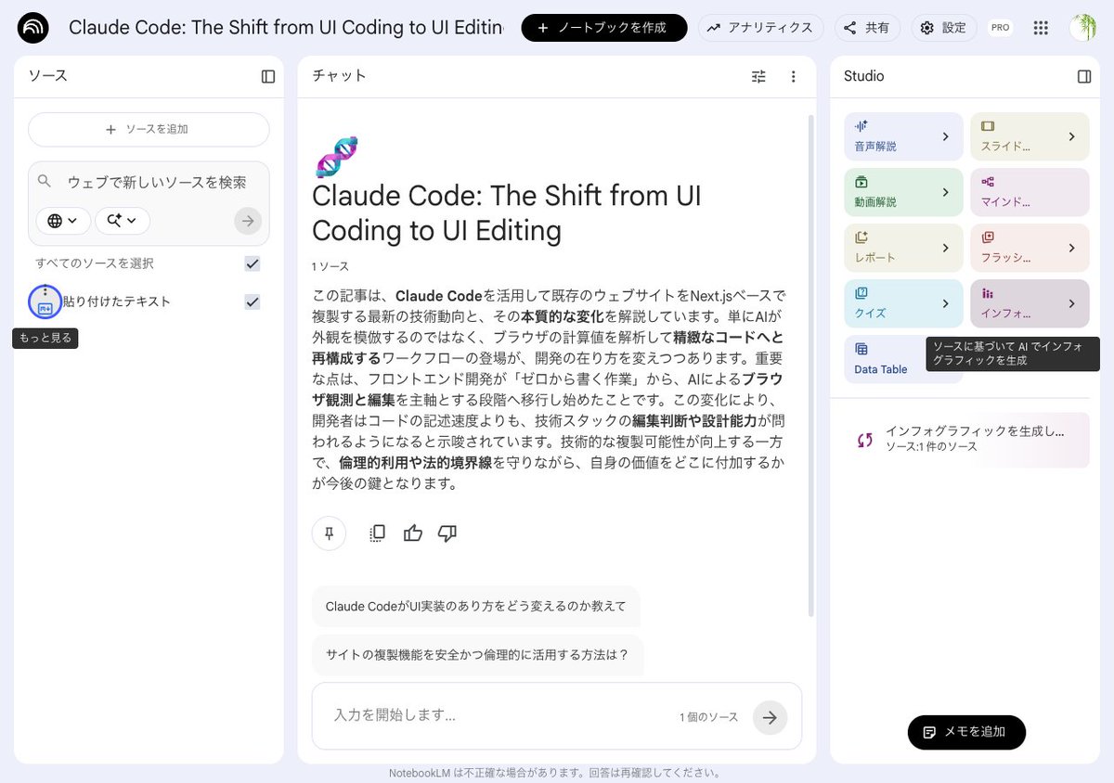Copy the summary text
The image size is (1114, 783).
[377, 533]
